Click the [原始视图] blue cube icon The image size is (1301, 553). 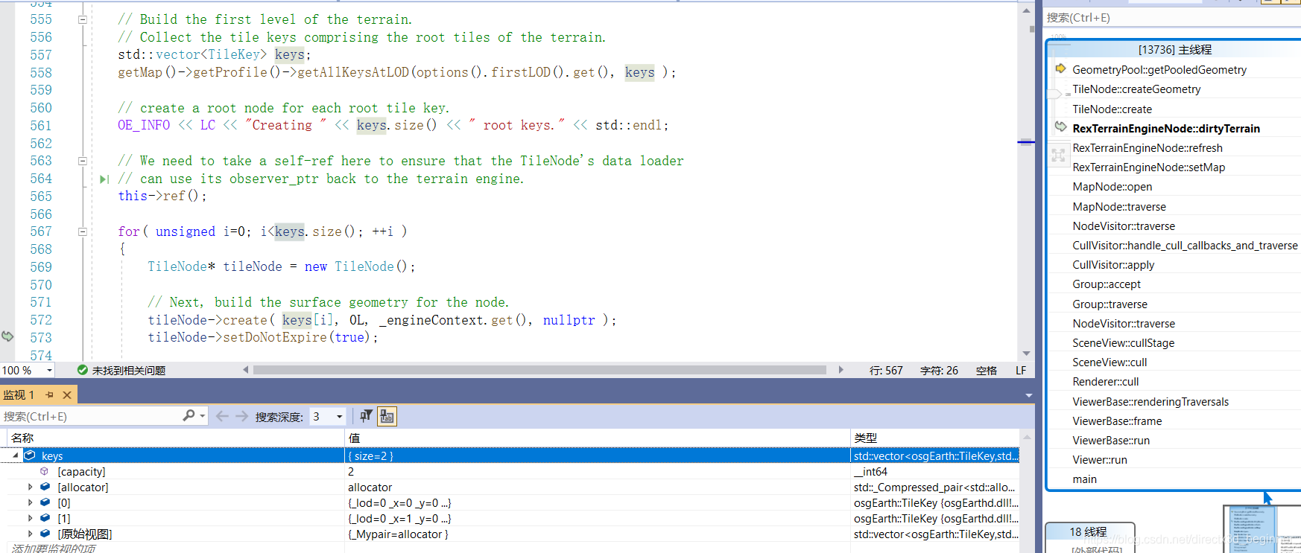pos(45,534)
